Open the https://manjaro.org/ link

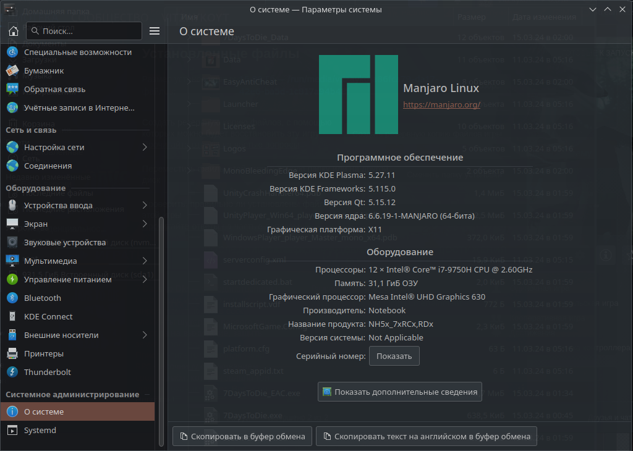[x=441, y=105]
